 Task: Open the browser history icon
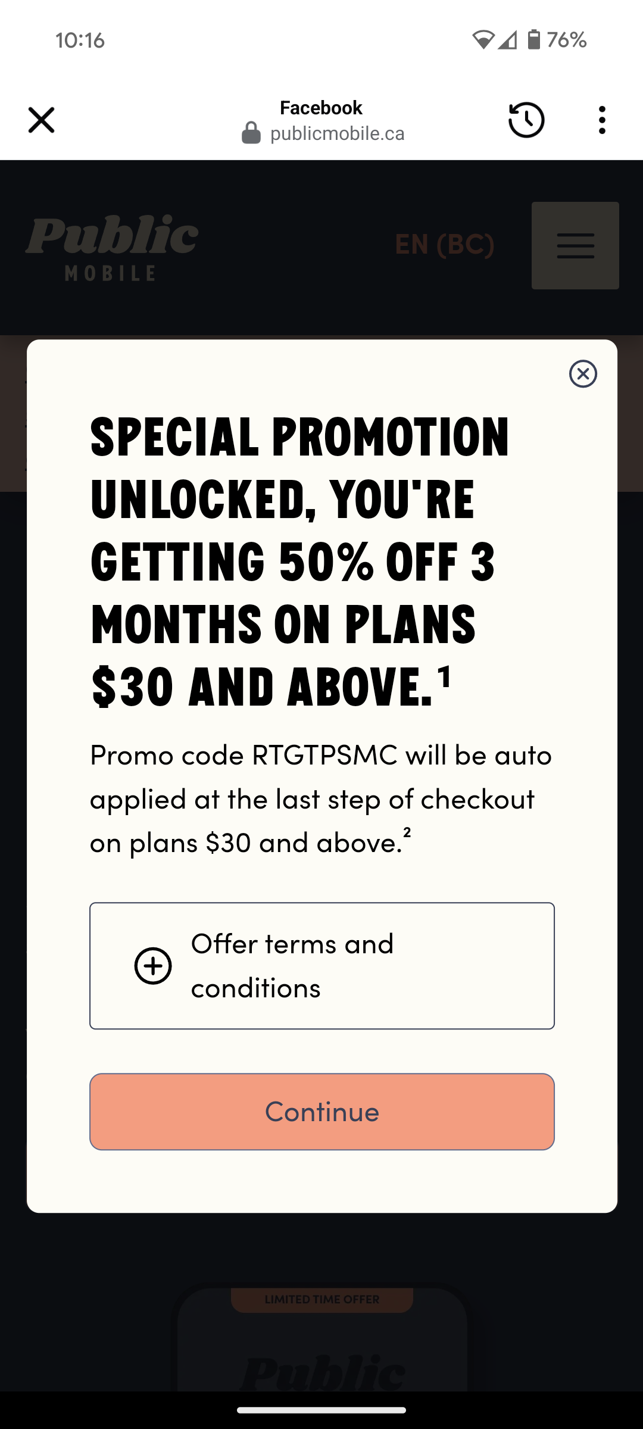(x=526, y=120)
